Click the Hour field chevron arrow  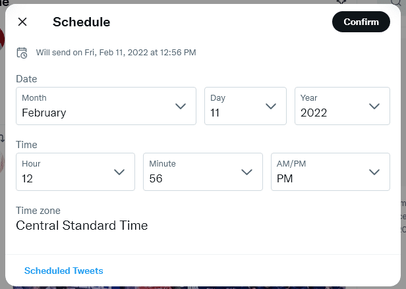[x=119, y=172]
